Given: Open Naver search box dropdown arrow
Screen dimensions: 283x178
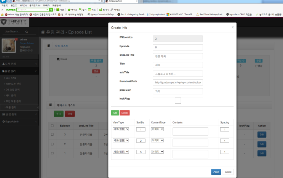Looking at the screenshot, I should [47, 10].
